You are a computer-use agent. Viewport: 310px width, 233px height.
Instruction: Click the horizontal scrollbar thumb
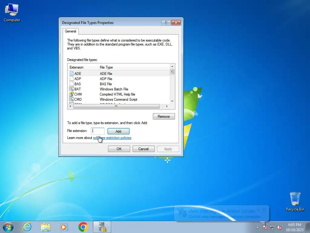(x=116, y=106)
